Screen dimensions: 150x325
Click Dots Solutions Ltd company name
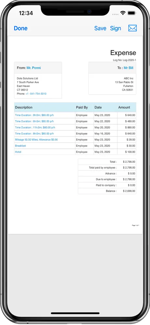coord(27,79)
